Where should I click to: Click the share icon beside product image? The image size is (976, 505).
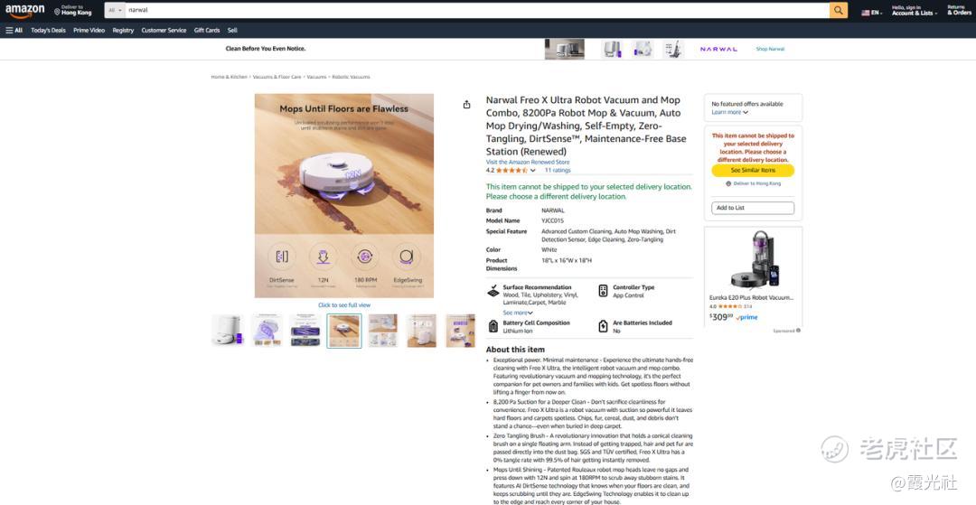[467, 105]
